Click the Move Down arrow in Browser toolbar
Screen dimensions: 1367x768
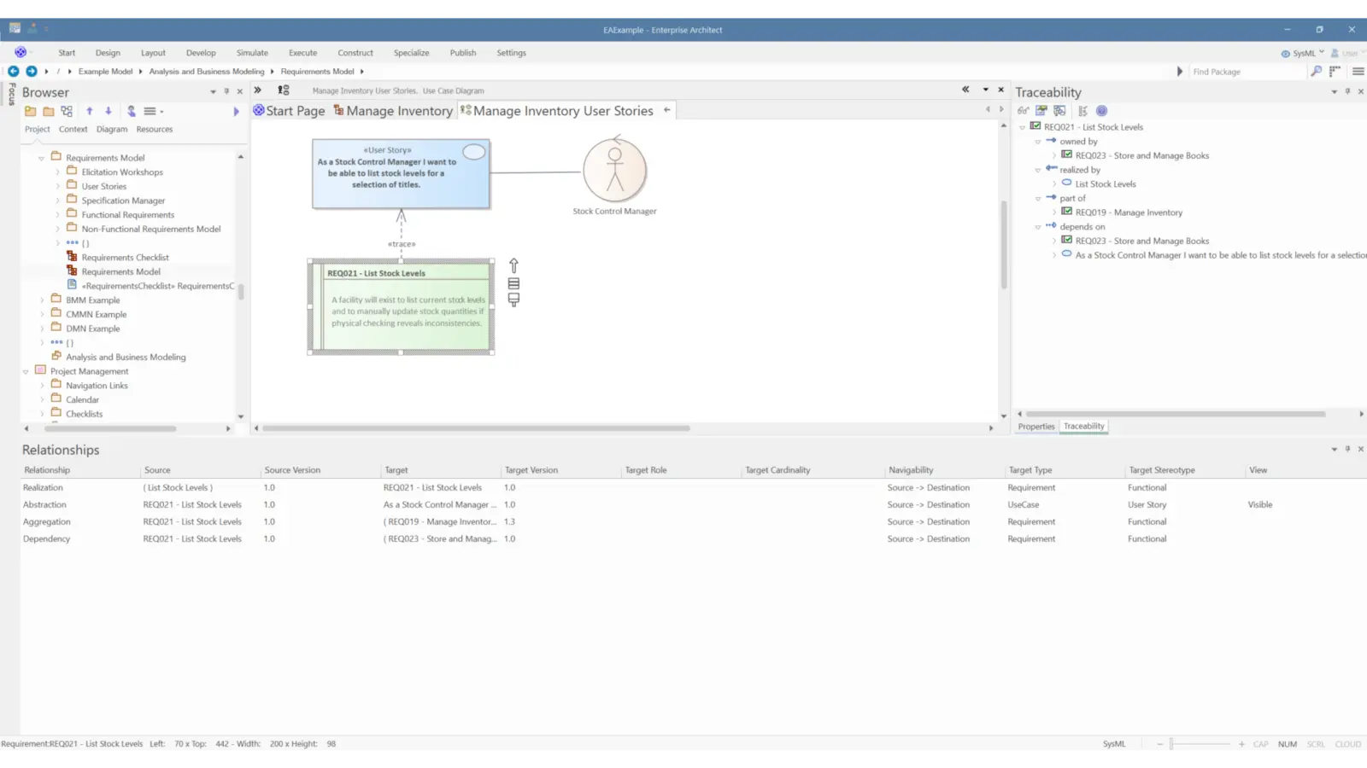pos(108,111)
